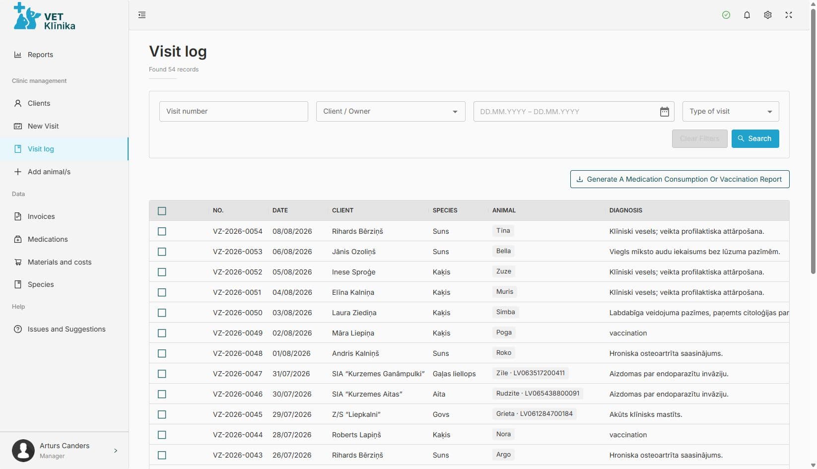The width and height of the screenshot is (817, 469).
Task: Focus the Visit number input field
Action: (x=234, y=111)
